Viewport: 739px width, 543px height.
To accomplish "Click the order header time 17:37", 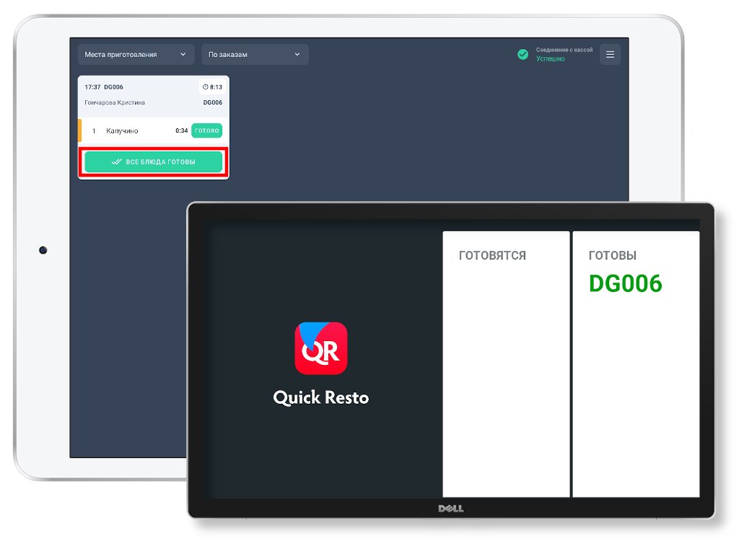I will (92, 87).
